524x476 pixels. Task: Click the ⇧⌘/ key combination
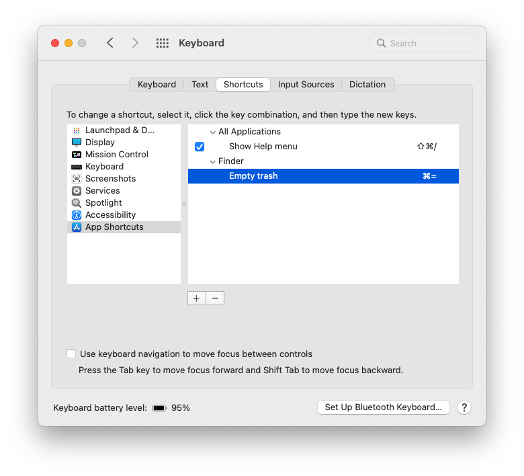(x=427, y=147)
